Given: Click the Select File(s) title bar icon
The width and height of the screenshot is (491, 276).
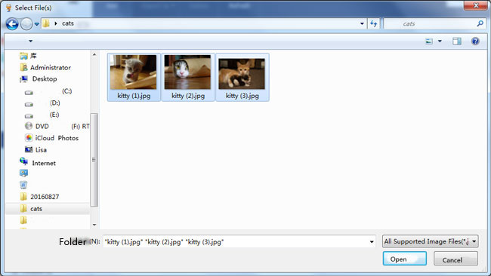Looking at the screenshot, I should (x=8, y=8).
